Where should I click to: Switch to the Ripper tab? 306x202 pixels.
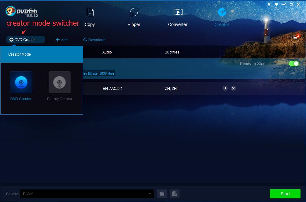point(134,17)
